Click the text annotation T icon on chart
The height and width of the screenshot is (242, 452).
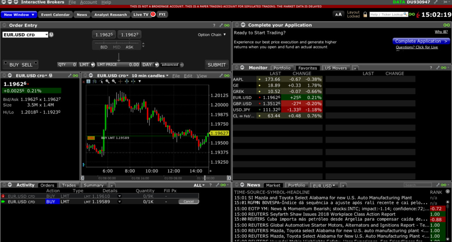coord(88,81)
